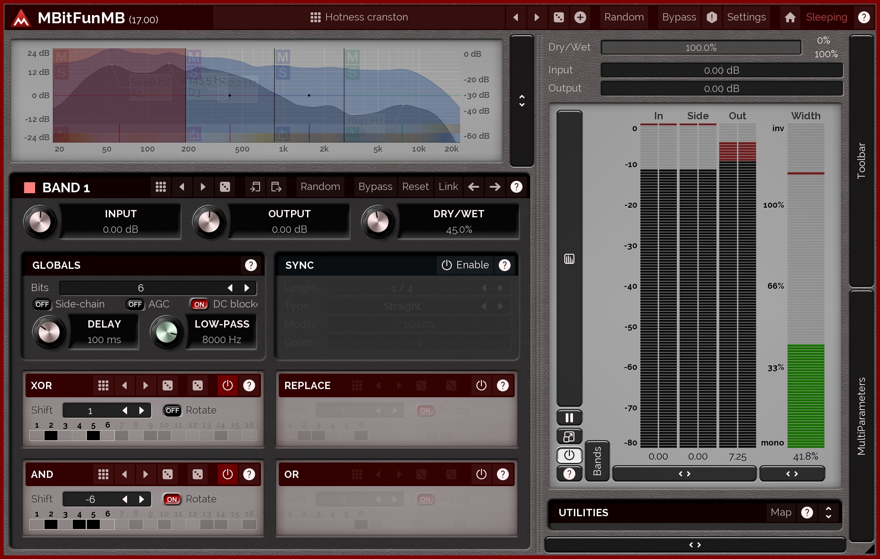Viewport: 880px width, 559px height.
Task: Click the dice randomize icon in top bar
Action: [x=558, y=17]
